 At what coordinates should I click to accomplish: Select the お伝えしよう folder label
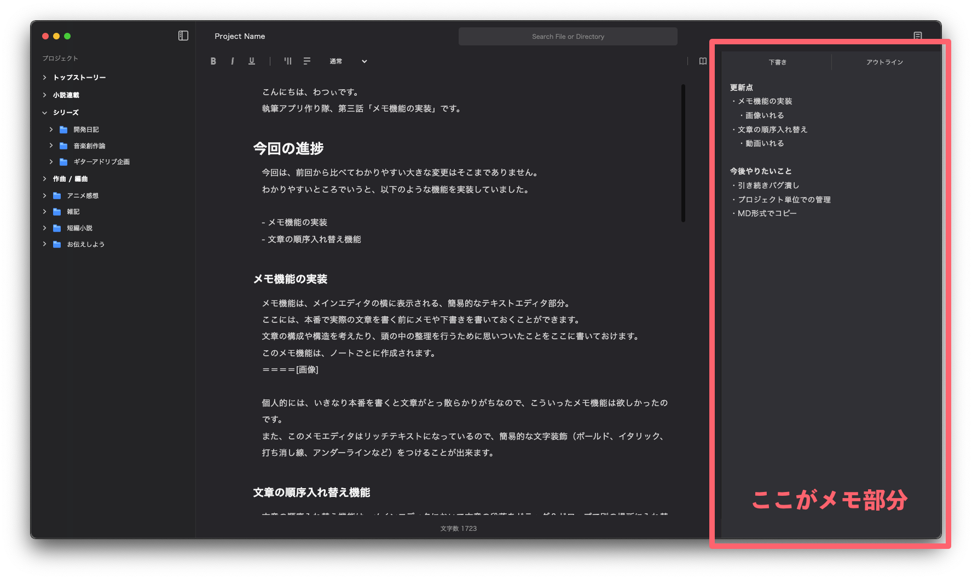tap(86, 245)
